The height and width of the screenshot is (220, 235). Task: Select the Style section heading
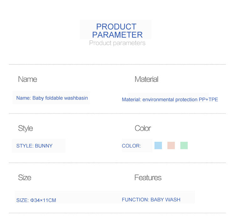pos(25,128)
